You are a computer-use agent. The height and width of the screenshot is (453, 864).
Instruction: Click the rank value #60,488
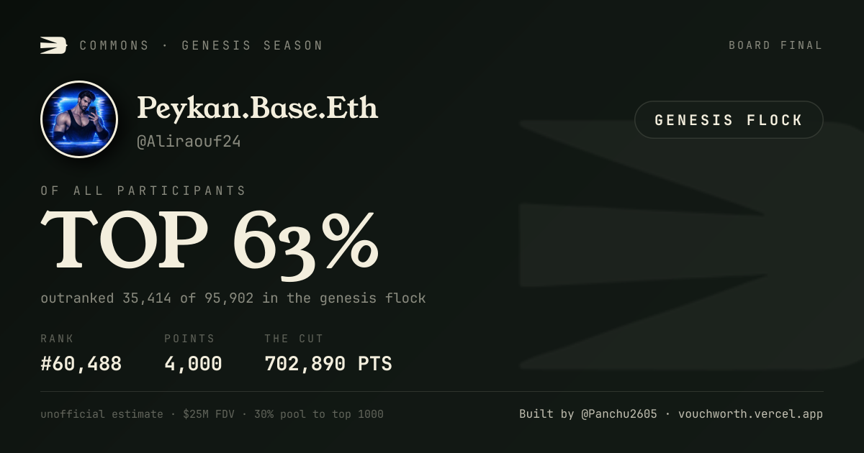pyautogui.click(x=81, y=364)
